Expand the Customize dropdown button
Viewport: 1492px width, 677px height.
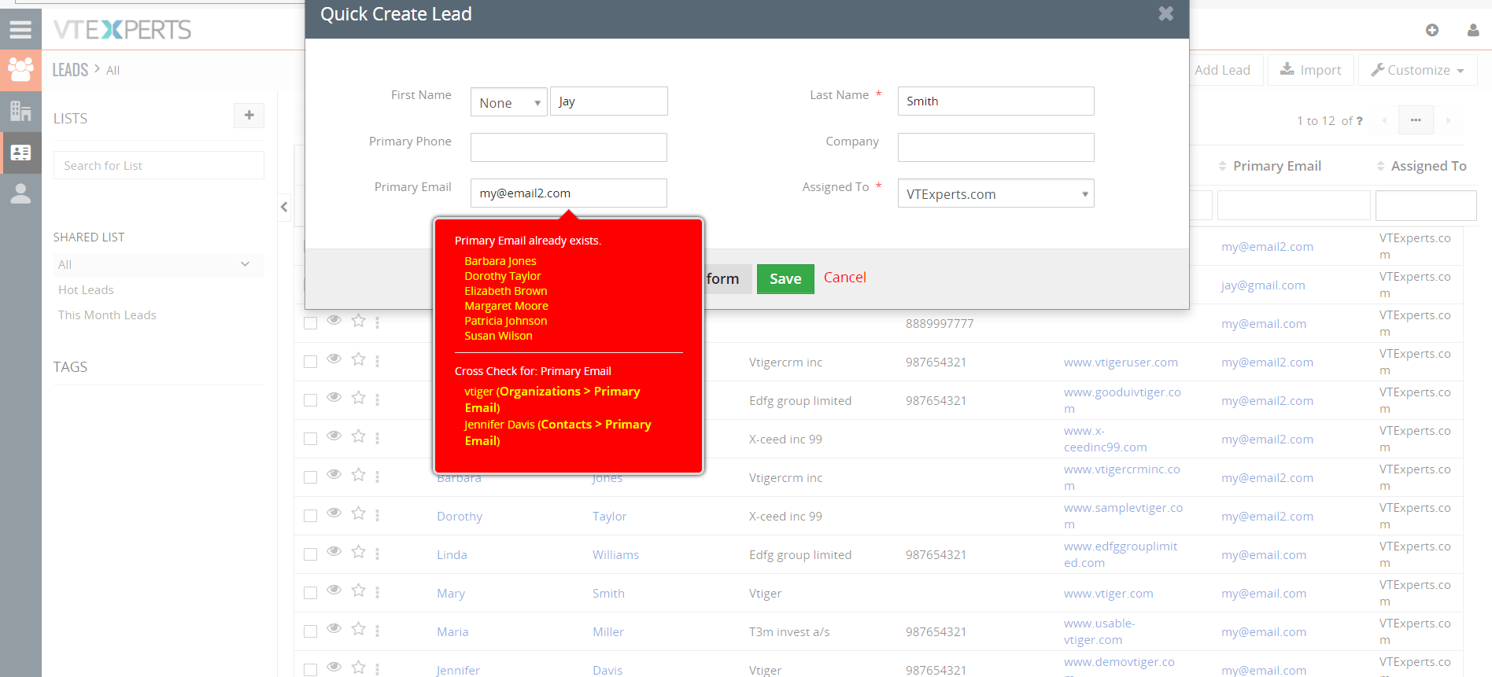(x=1417, y=70)
